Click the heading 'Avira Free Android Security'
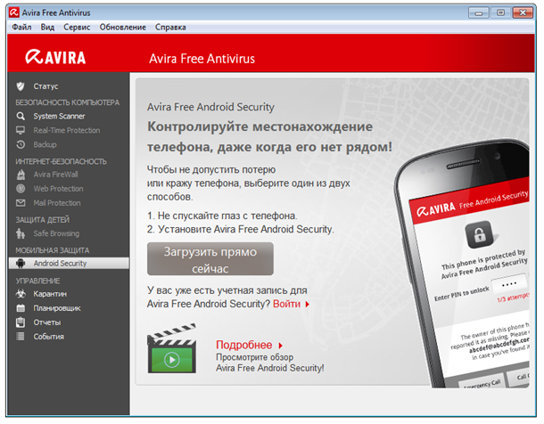Viewport: 544px width, 424px height. pos(210,107)
